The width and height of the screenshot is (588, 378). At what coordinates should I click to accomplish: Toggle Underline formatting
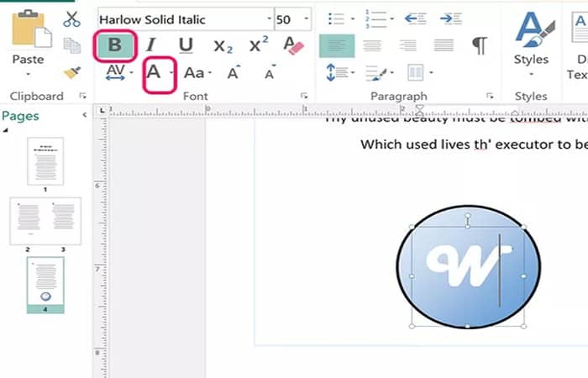pyautogui.click(x=186, y=45)
